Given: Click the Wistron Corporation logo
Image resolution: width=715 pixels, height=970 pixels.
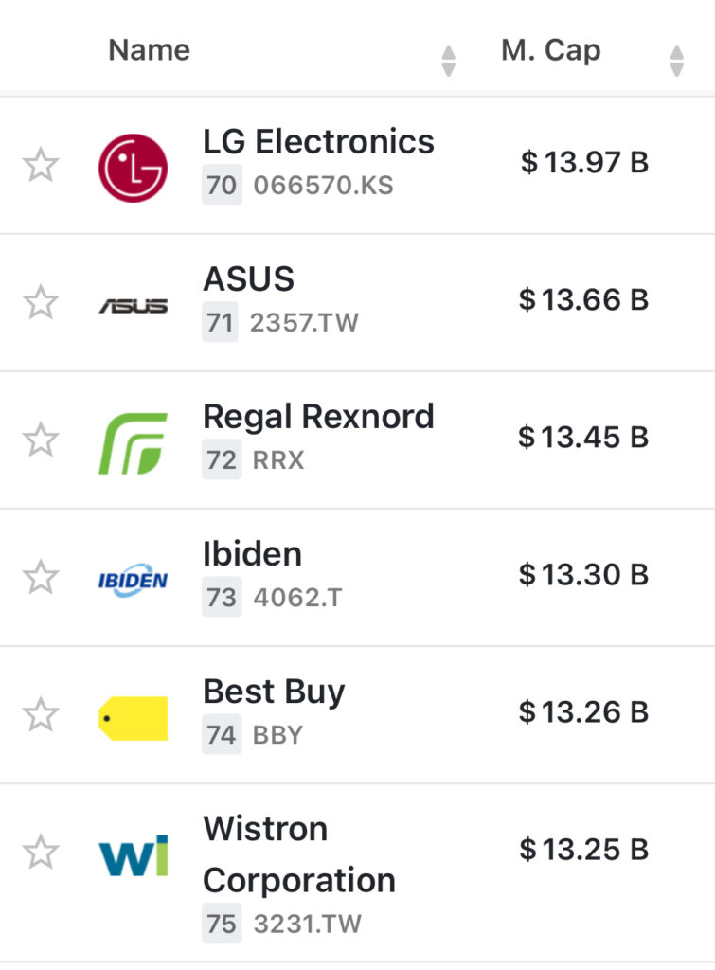Looking at the screenshot, I should pyautogui.click(x=133, y=854).
